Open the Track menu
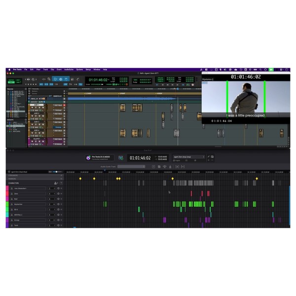Image resolution: width=296 pixels, height=296 pixels. (x=45, y=70)
